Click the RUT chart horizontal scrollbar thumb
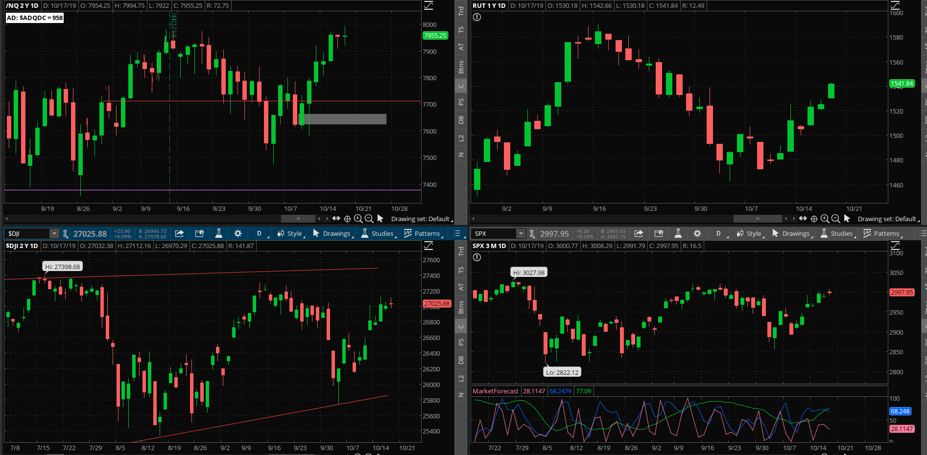This screenshot has height=455, width=927. click(x=758, y=219)
